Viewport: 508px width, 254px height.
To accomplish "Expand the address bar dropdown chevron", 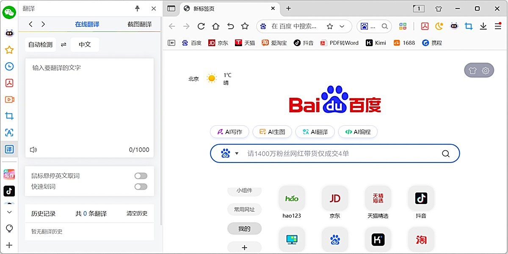I will pyautogui.click(x=342, y=26).
